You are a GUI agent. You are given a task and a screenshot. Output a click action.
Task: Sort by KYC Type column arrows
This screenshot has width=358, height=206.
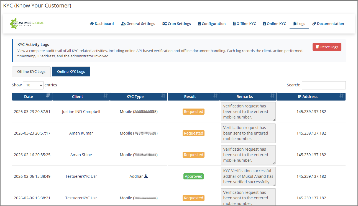click(163, 96)
